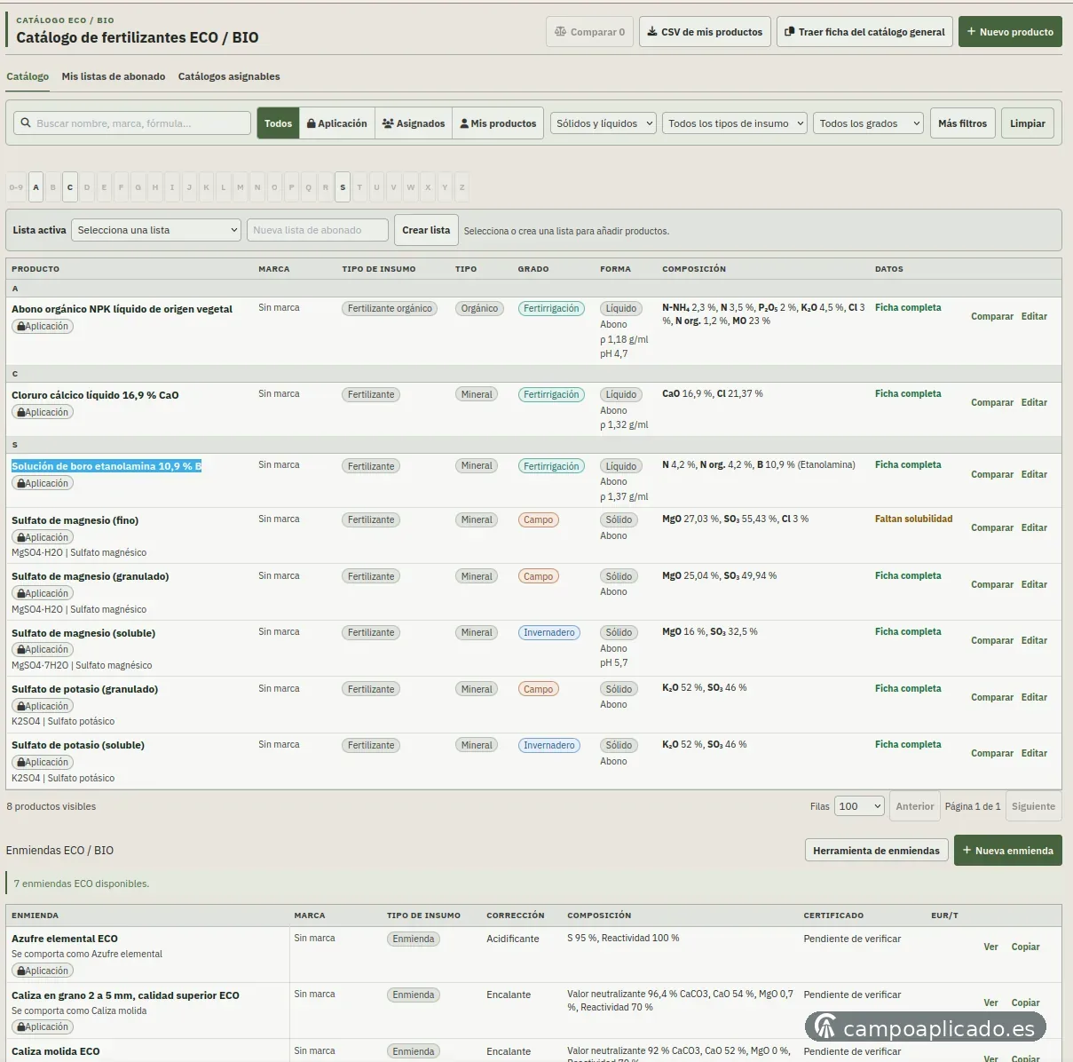Click the lock icon on the Aplicación filter

click(x=312, y=123)
